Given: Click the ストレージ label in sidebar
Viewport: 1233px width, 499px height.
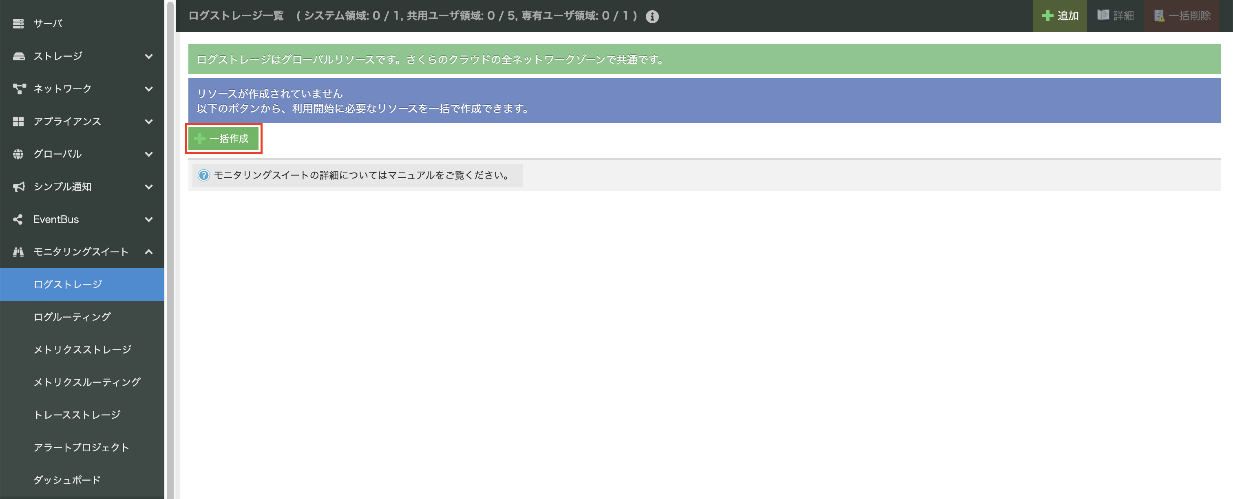Looking at the screenshot, I should click(58, 56).
